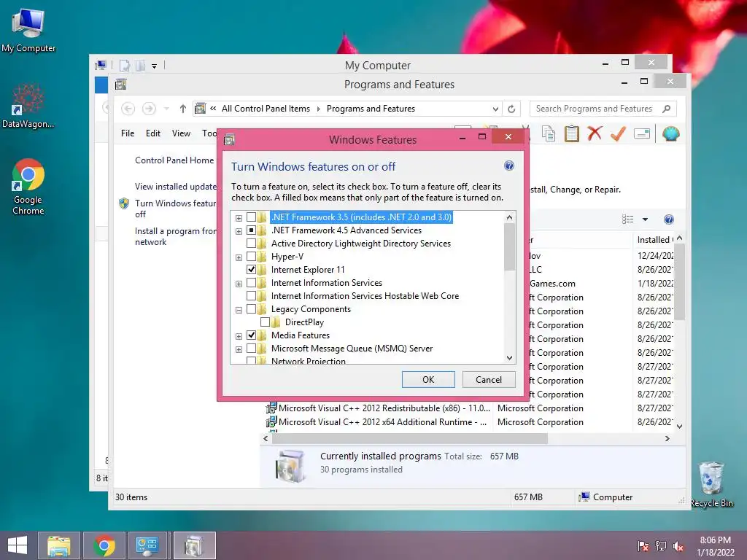Click the Programs and Features taskbar icon
The image size is (747, 560).
(194, 545)
